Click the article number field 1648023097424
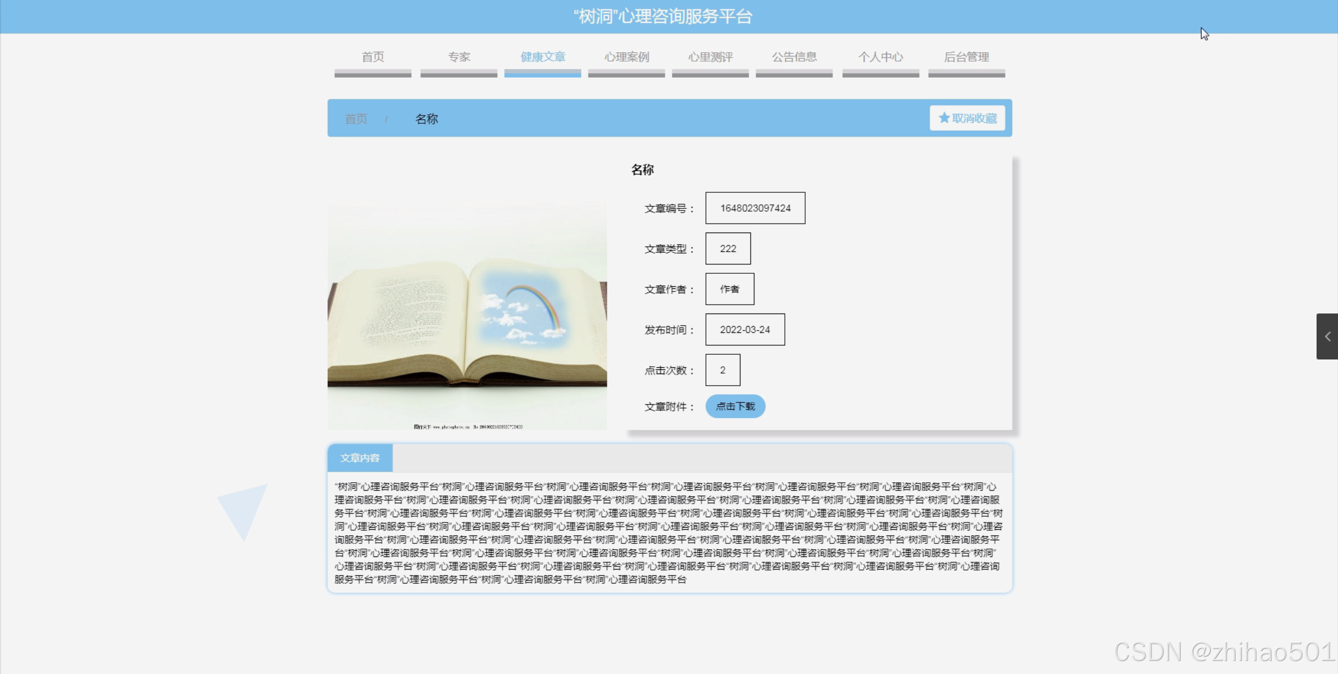The width and height of the screenshot is (1338, 674). coord(754,208)
